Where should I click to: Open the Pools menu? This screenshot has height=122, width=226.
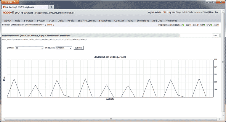click(70, 21)
